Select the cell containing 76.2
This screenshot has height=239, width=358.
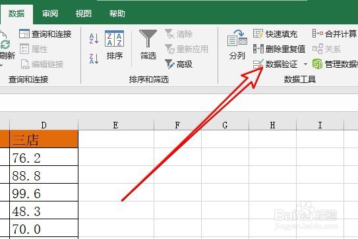(x=44, y=157)
